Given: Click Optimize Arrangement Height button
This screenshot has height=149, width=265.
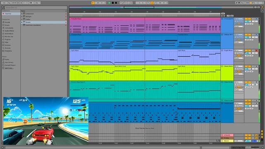Looking at the screenshot, I should (x=255, y=7).
